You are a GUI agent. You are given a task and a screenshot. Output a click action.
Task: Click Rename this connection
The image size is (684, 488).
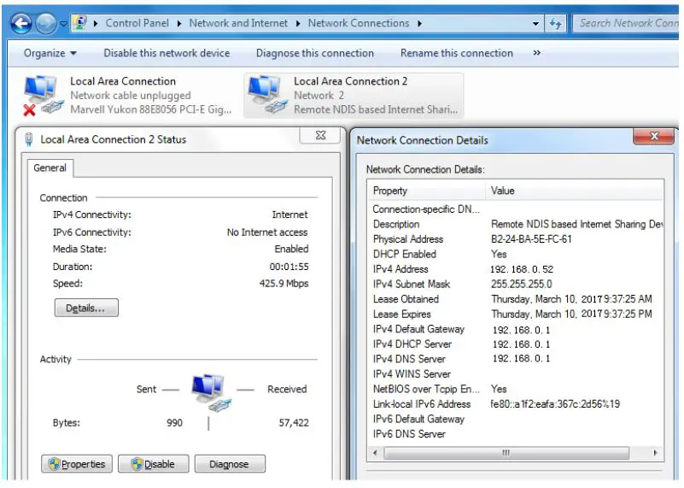[x=457, y=53]
